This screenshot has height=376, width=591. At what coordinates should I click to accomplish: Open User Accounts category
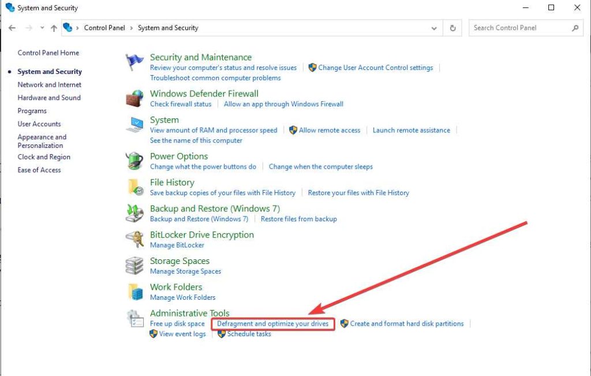(x=39, y=124)
